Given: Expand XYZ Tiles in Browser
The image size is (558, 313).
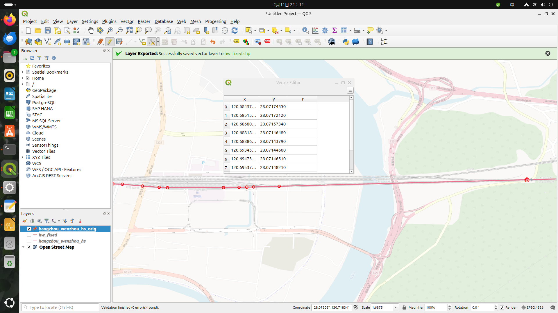Looking at the screenshot, I should (x=23, y=157).
